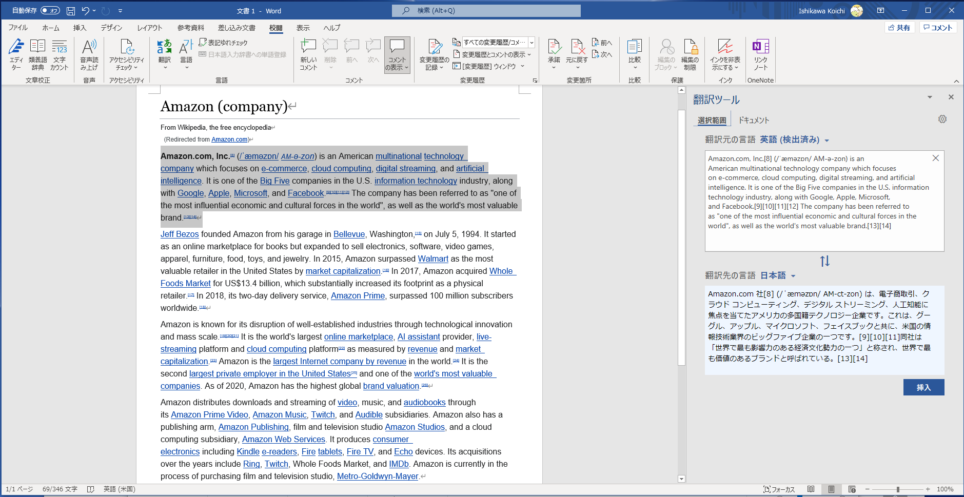The width and height of the screenshot is (964, 497).
Task: Follow the Amazon.com redirect link
Action: (229, 140)
